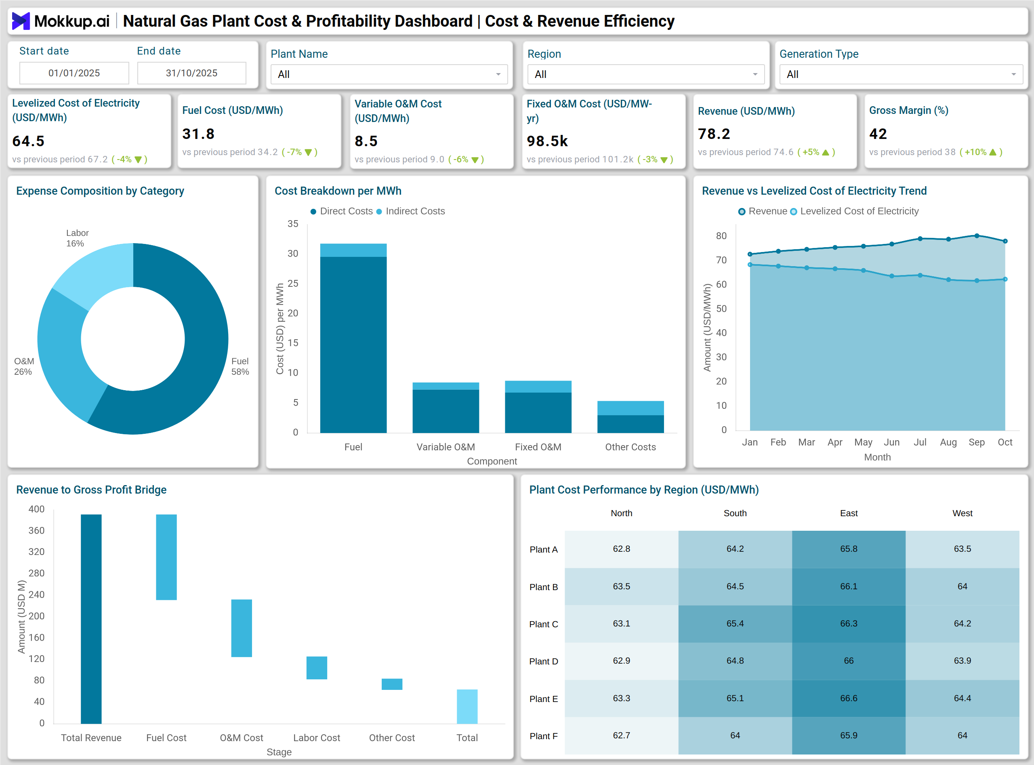Click Cost Breakdown per MWh title

coord(338,191)
